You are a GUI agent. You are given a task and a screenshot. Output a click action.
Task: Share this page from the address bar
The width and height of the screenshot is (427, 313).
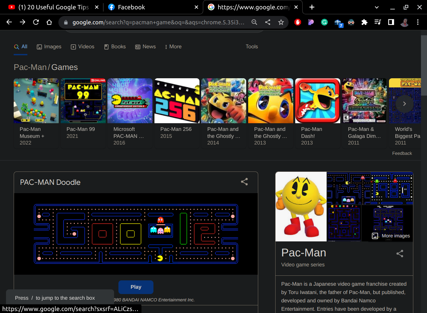click(268, 22)
